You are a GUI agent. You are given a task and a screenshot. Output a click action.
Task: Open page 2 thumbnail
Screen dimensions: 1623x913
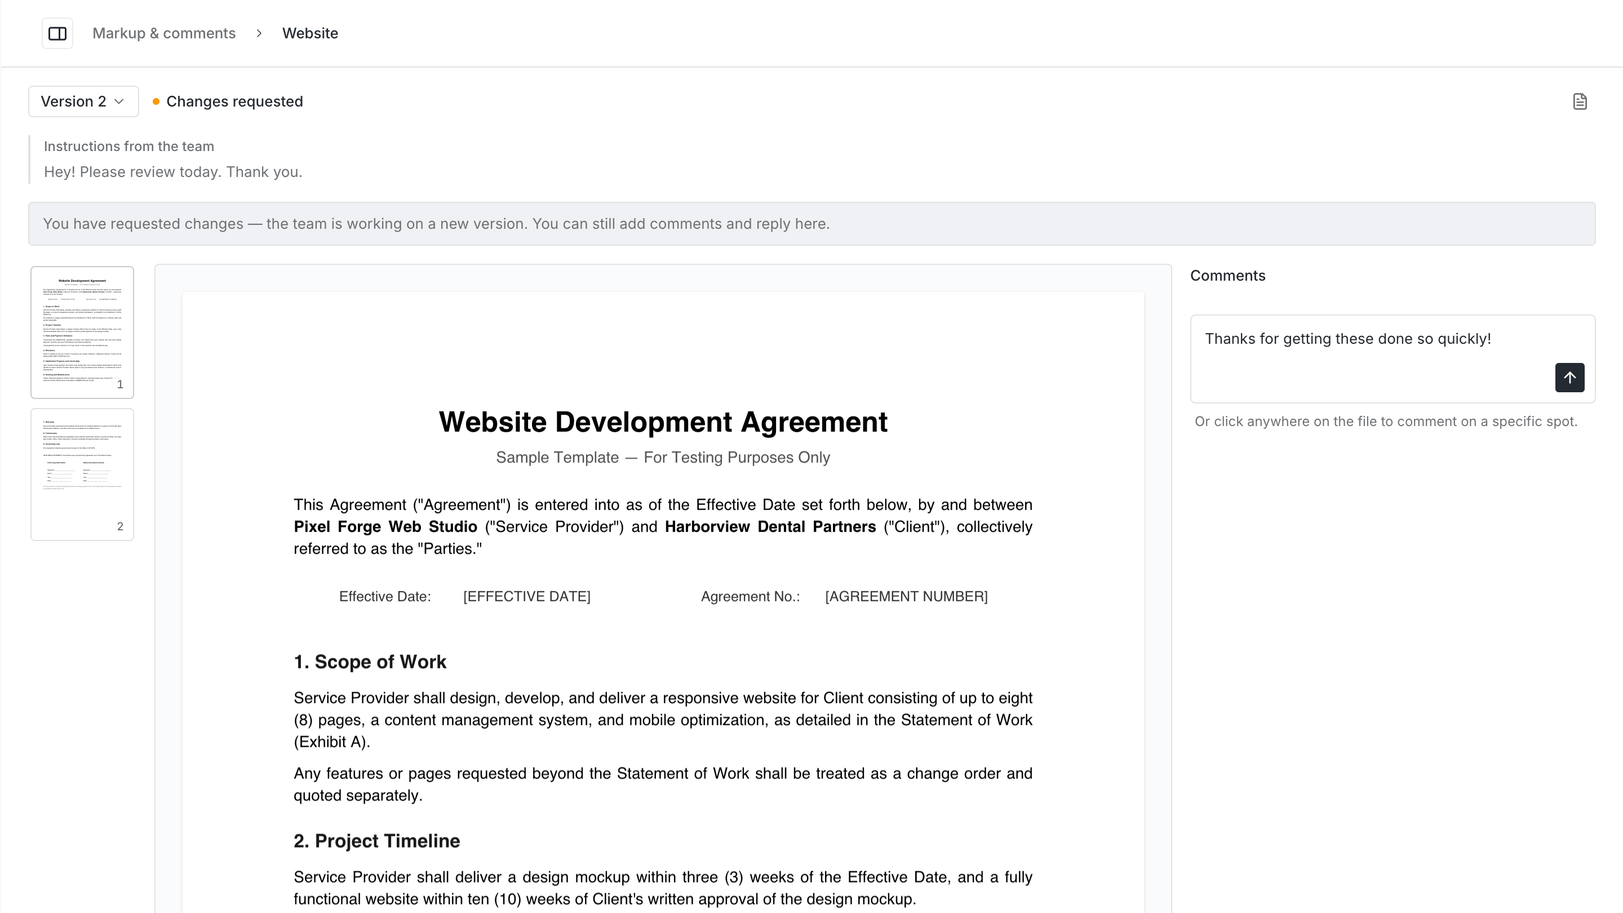82,475
